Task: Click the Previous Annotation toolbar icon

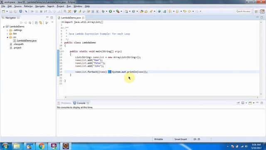Action: [x=177, y=11]
